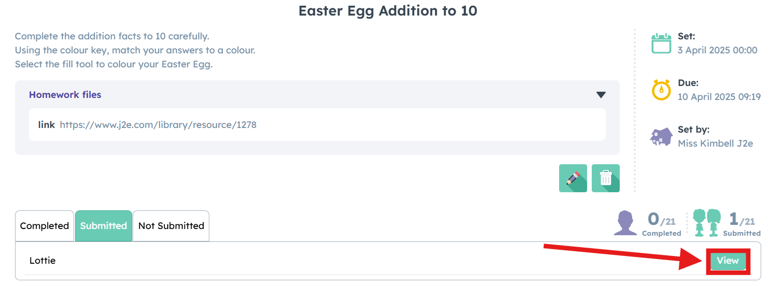Image resolution: width=770 pixels, height=286 pixels.
Task: Open the Not Submitted tab
Action: (x=171, y=226)
